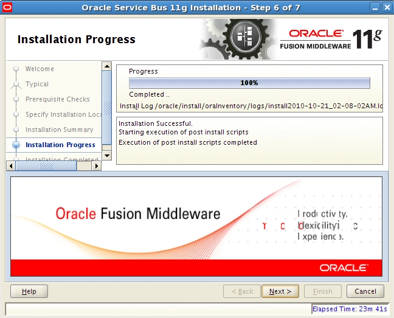
Task: Click the sidebar horizontal scrollbar thumb
Action: pyautogui.click(x=46, y=166)
